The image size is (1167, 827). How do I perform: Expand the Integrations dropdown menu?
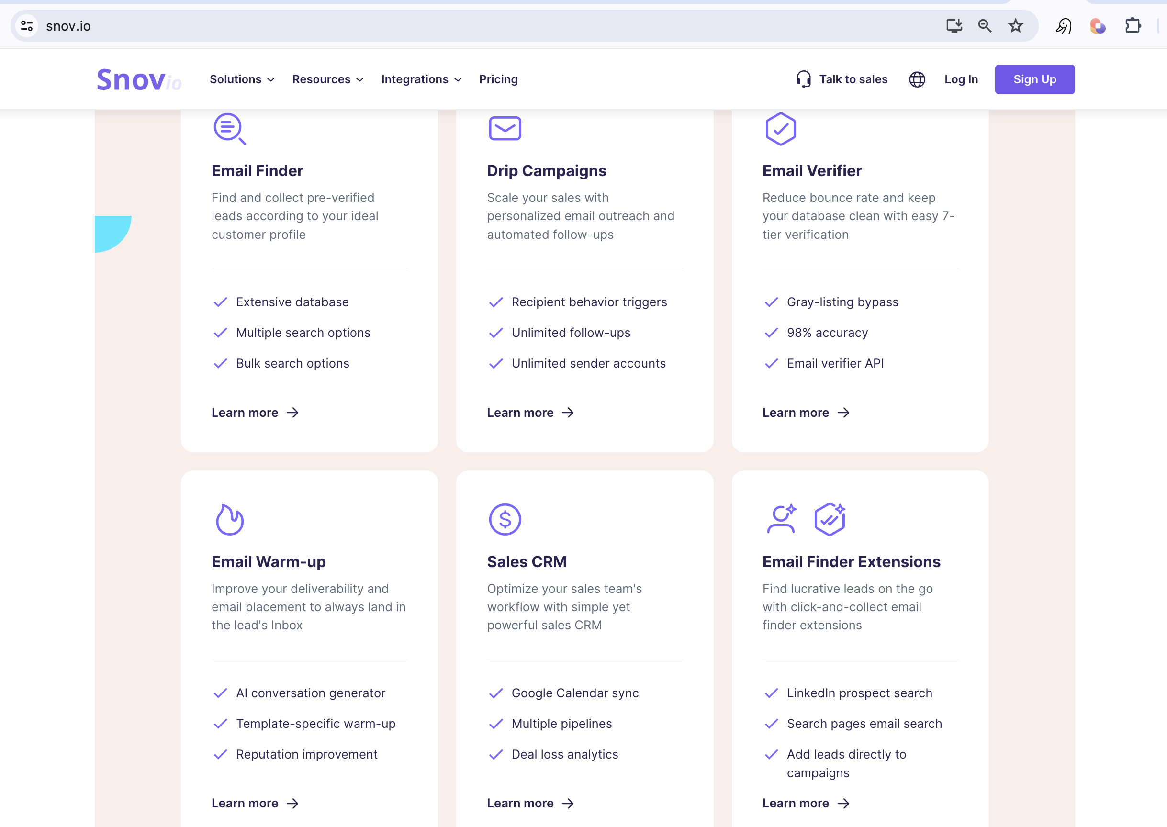click(x=421, y=79)
